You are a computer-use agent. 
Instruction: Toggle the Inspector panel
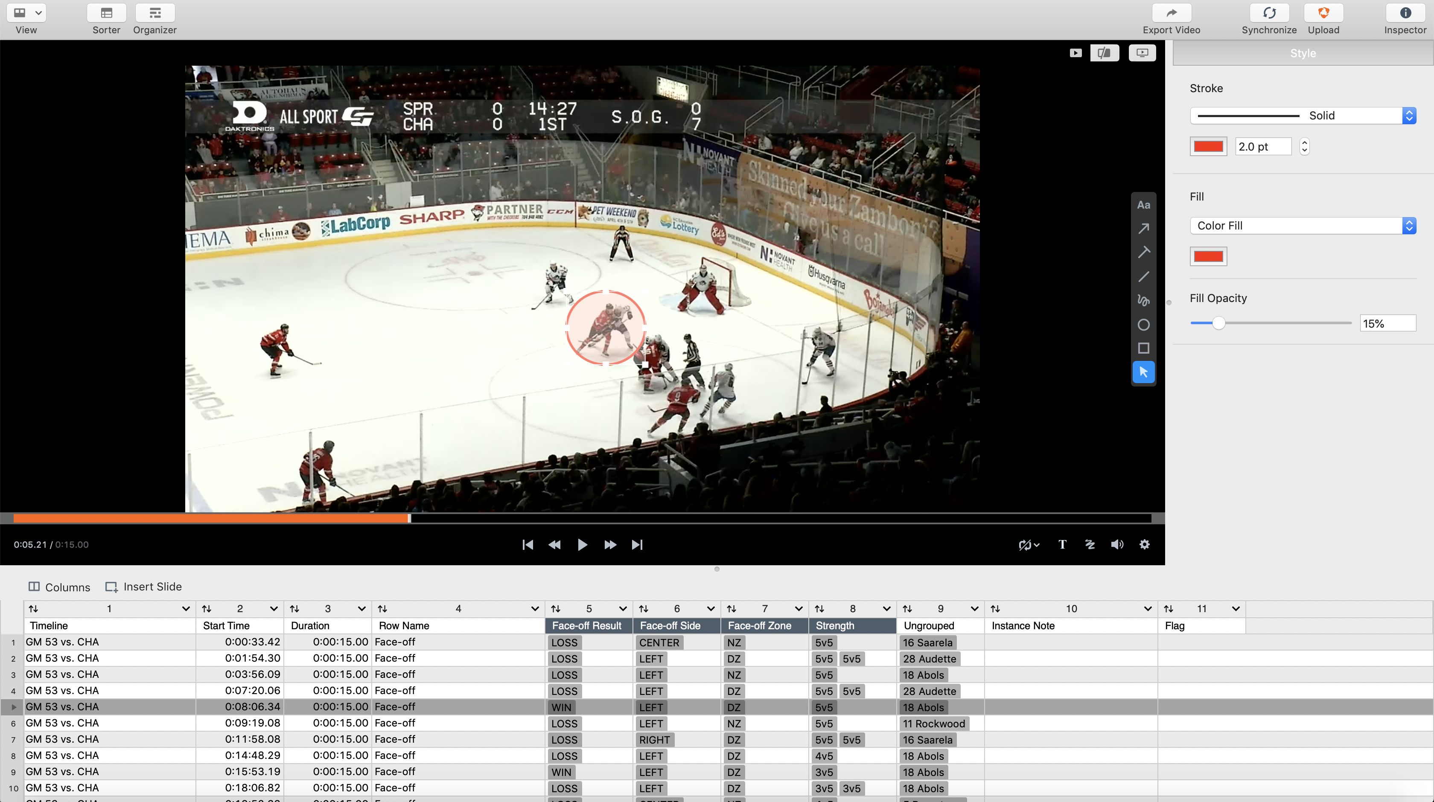(1405, 13)
